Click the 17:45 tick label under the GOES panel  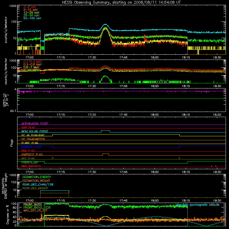tap(123, 115)
